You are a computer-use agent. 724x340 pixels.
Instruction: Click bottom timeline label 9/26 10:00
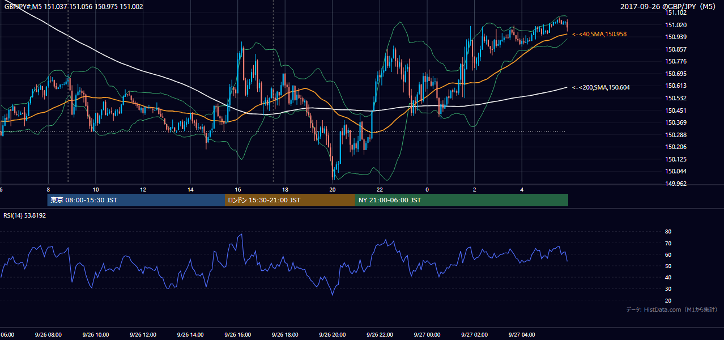click(x=95, y=335)
